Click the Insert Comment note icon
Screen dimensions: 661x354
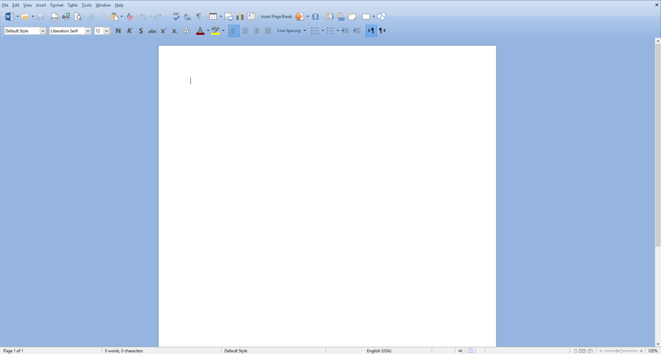click(352, 17)
